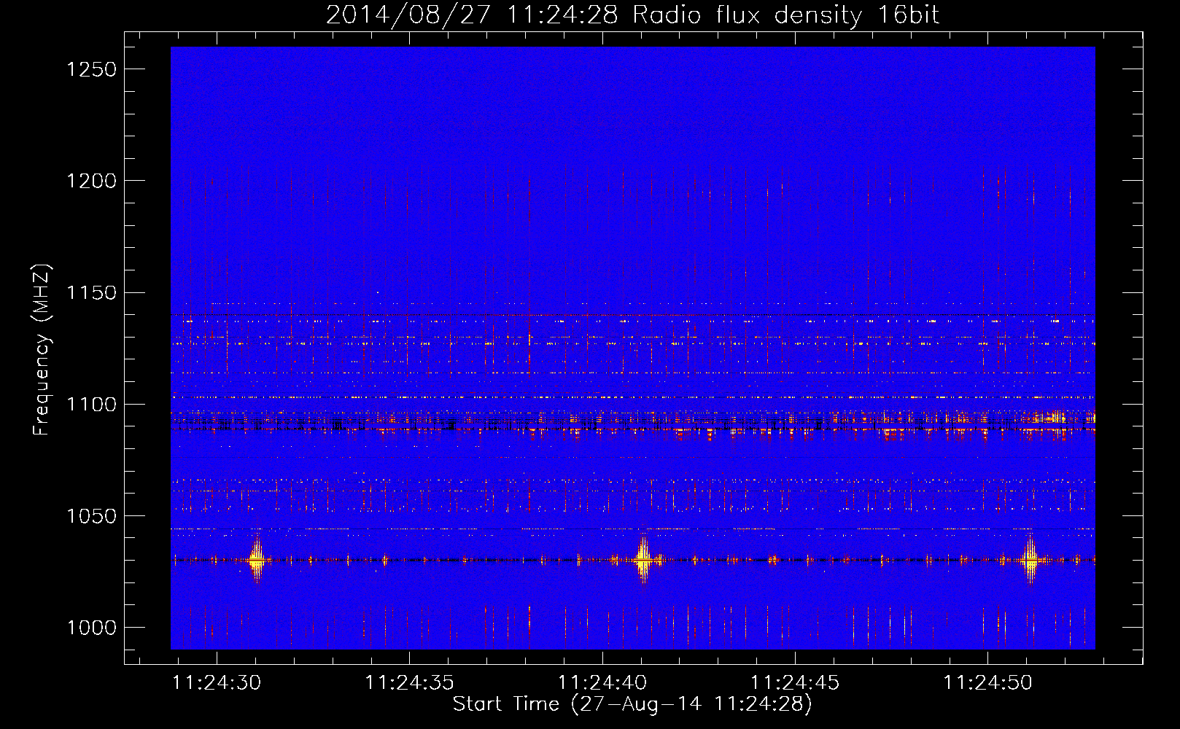Screen dimensions: 1180x729
Task: Click the 11:24:45 time tick label
Action: [x=795, y=683]
